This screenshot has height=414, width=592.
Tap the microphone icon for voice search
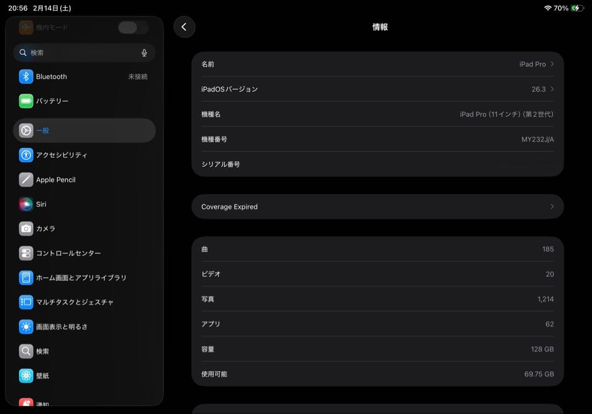[x=144, y=53]
